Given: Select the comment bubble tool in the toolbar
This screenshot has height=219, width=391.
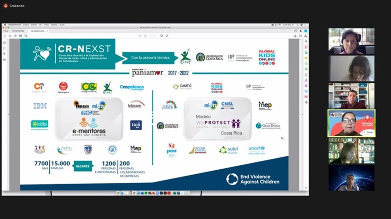Looking at the screenshot, I should coord(162,36).
